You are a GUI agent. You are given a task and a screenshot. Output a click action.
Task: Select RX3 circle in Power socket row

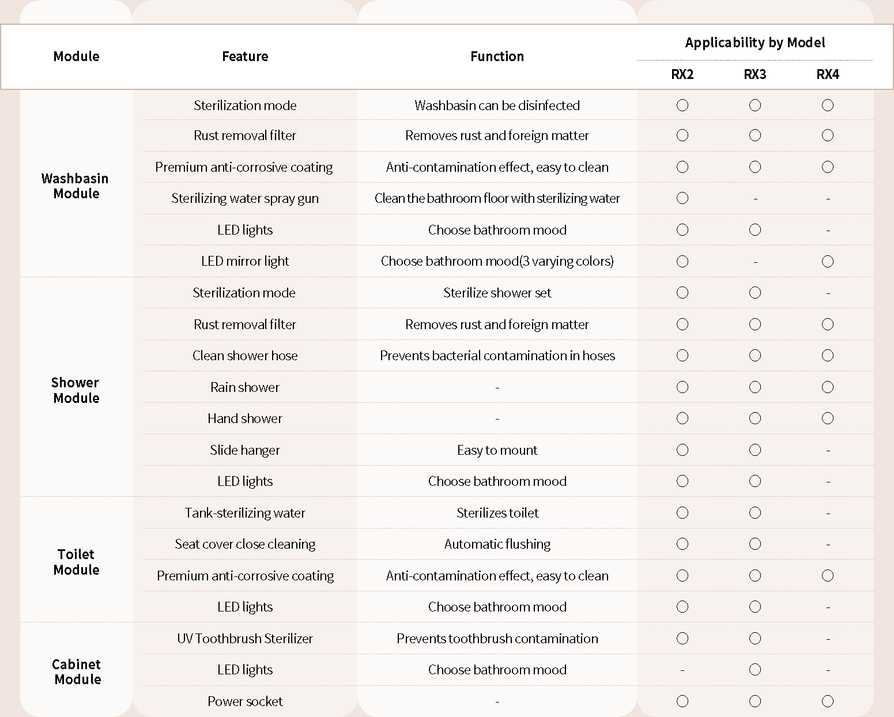pos(755,701)
